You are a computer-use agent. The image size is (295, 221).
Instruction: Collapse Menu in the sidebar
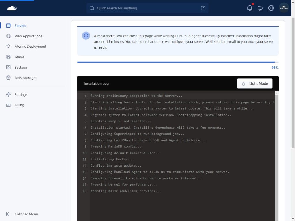click(x=26, y=214)
